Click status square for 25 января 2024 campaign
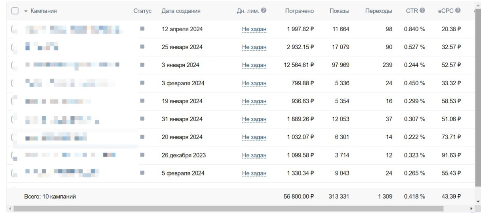The height and width of the screenshot is (213, 481). pyautogui.click(x=142, y=47)
